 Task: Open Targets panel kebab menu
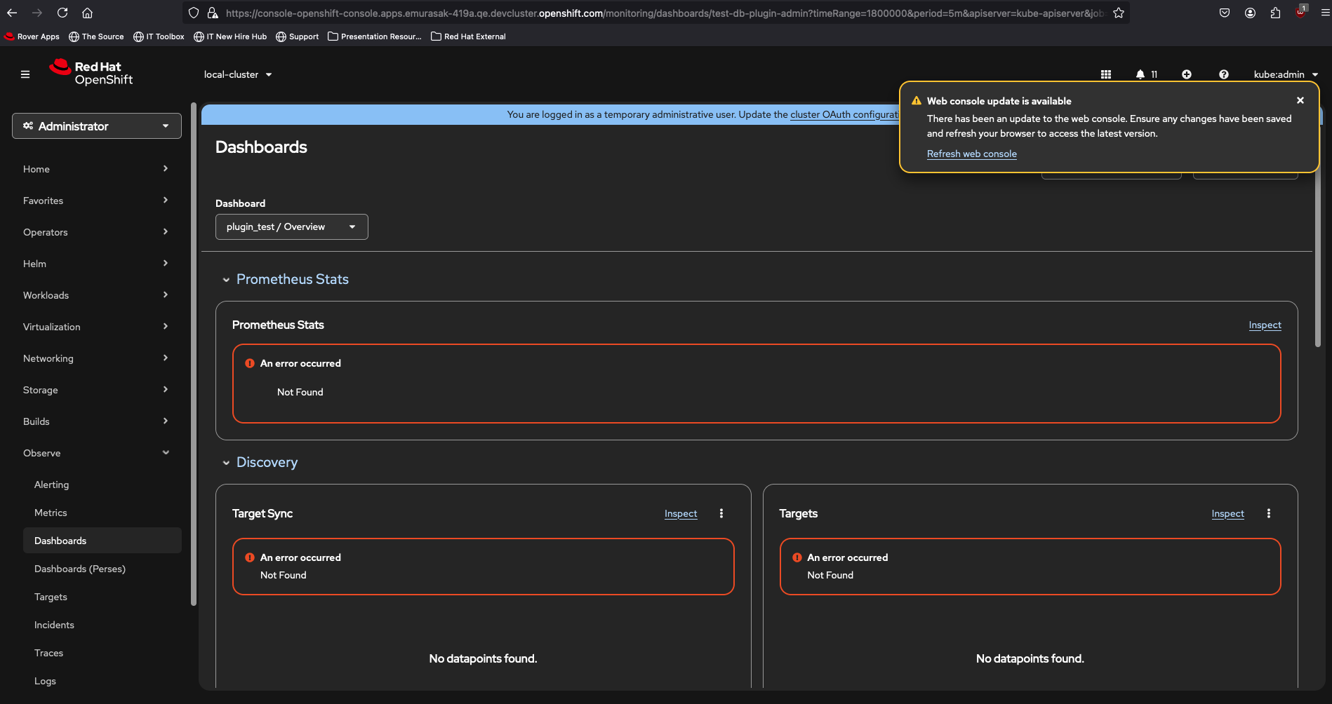click(1269, 514)
